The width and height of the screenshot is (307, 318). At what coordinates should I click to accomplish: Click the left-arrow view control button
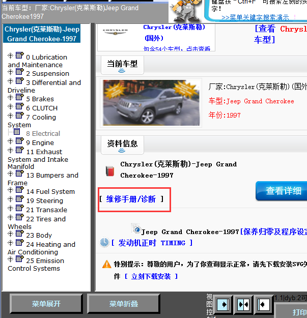point(264,305)
